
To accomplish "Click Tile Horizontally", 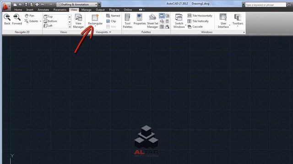I will pos(200,16).
